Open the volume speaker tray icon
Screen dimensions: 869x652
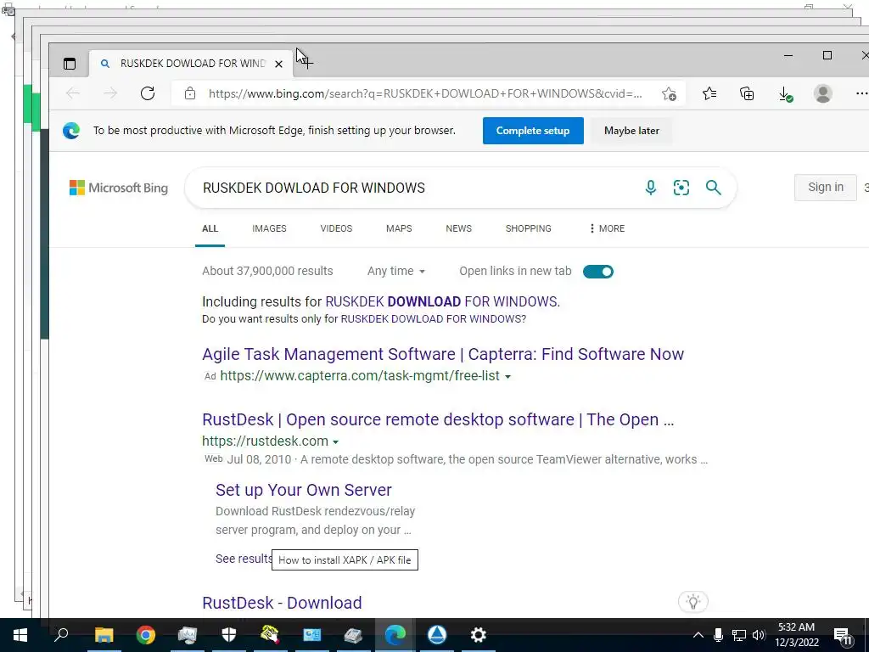click(x=759, y=635)
